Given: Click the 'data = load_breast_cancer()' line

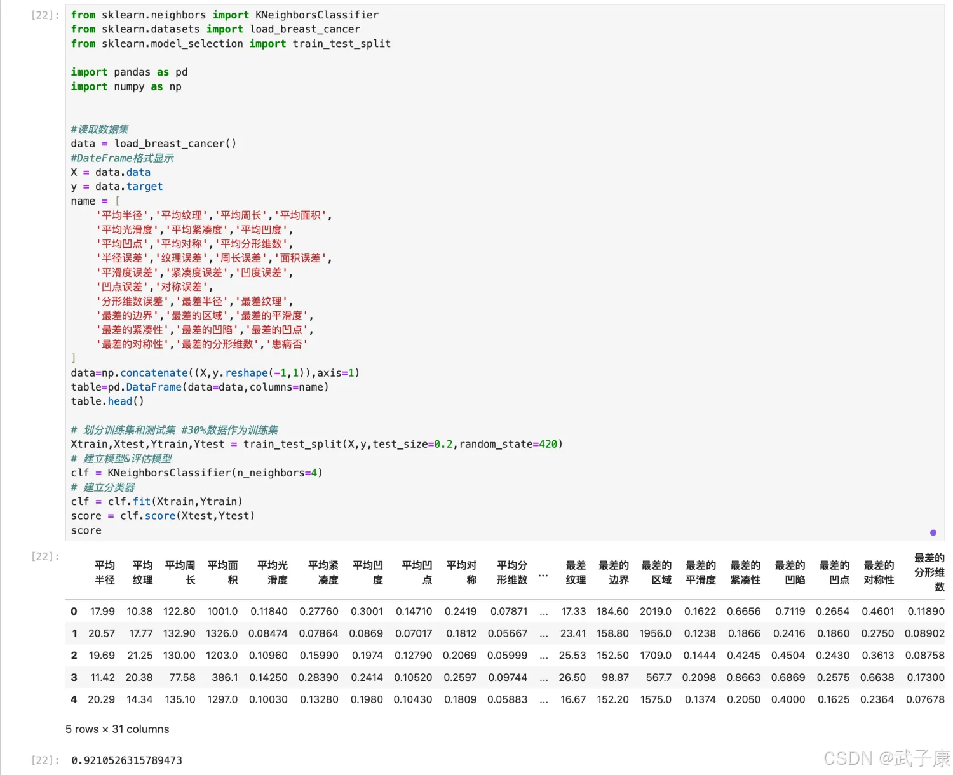Looking at the screenshot, I should coord(154,144).
